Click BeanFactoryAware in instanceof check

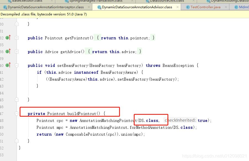tap(118, 72)
